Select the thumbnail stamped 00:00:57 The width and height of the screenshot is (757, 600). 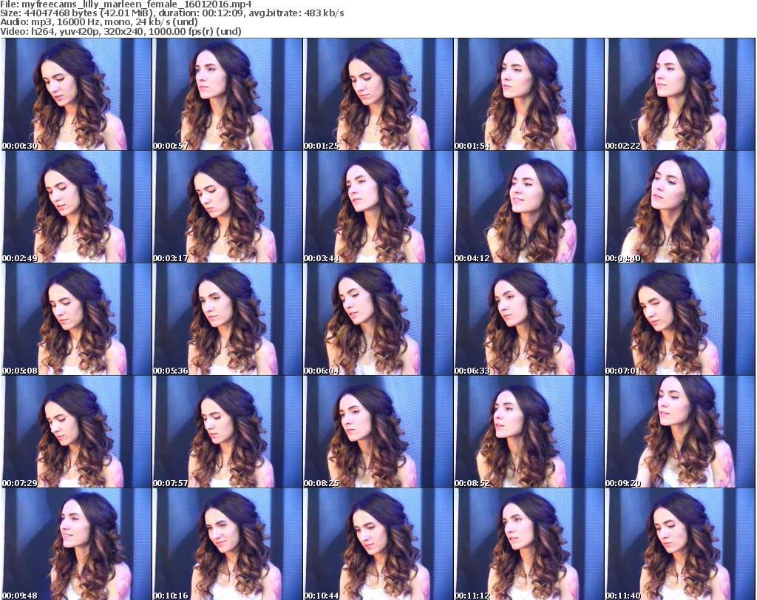pos(227,94)
